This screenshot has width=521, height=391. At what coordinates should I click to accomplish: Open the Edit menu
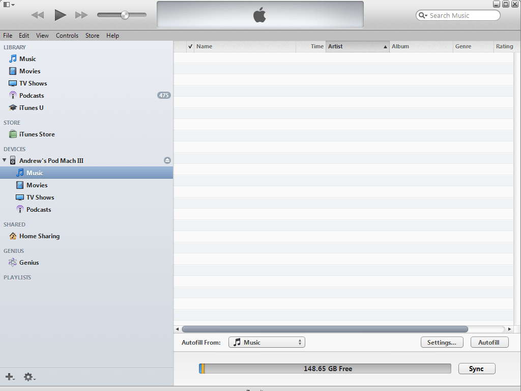[x=23, y=36]
